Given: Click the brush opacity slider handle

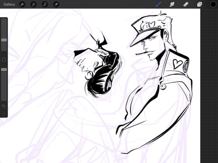Looking at the screenshot, I should [x=4, y=70].
